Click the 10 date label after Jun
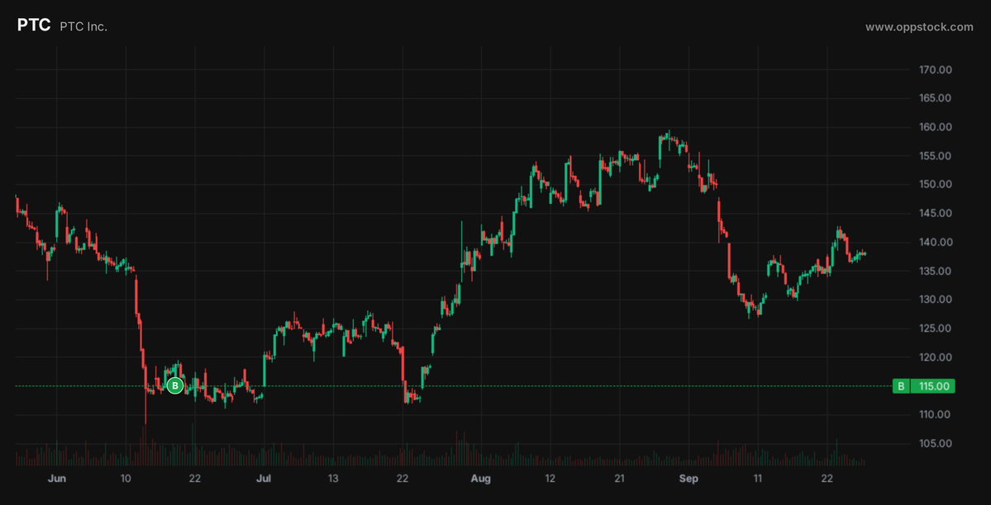991x505 pixels. (126, 479)
